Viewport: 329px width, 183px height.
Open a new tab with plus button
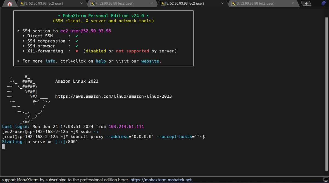coord(306,4)
